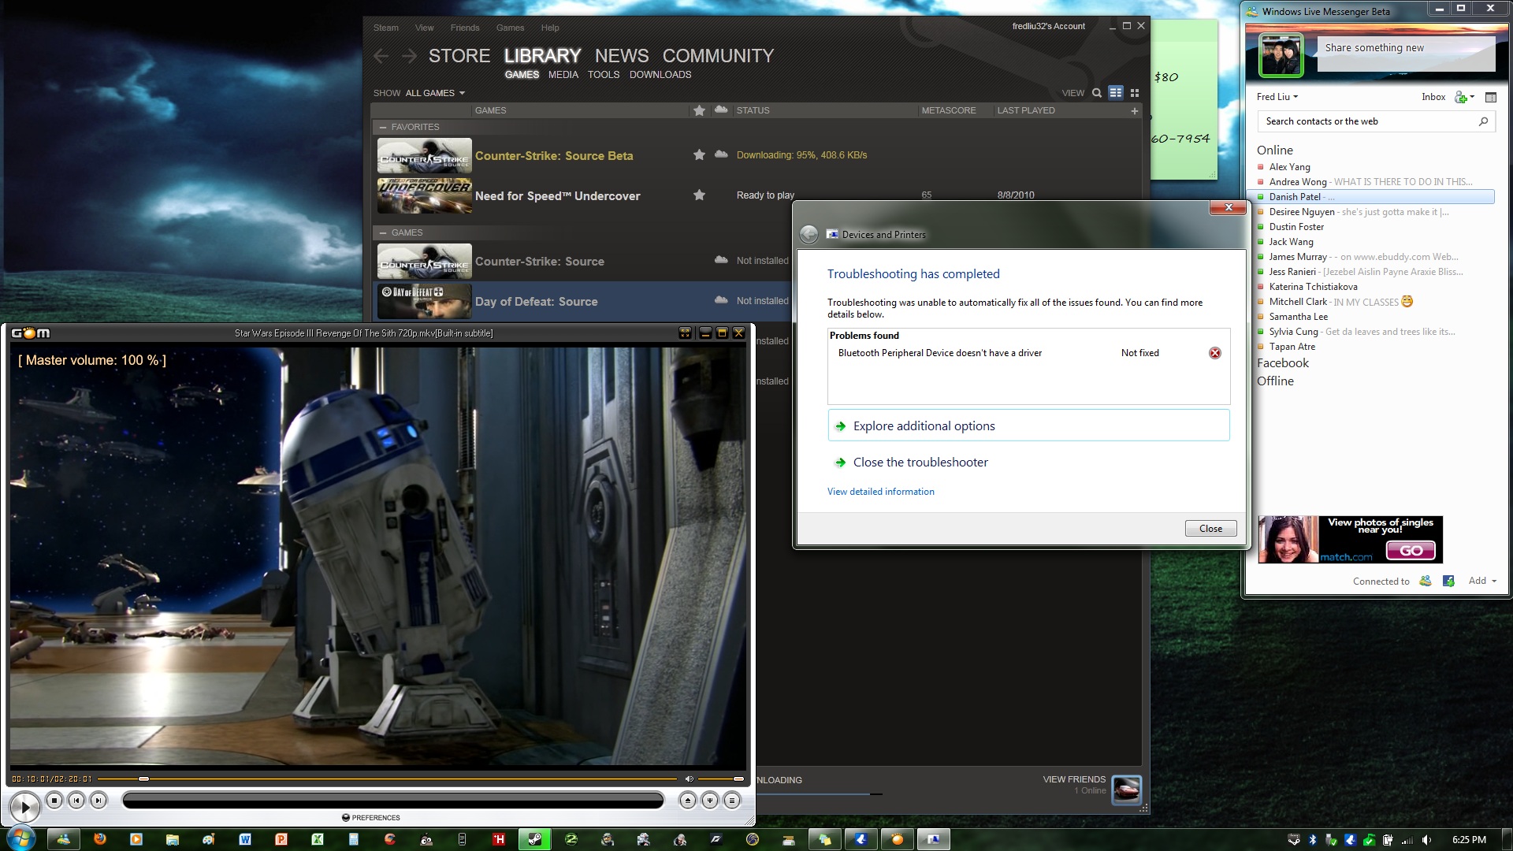This screenshot has width=1513, height=851.
Task: Stop playback in GOM Player
Action: pyautogui.click(x=54, y=801)
